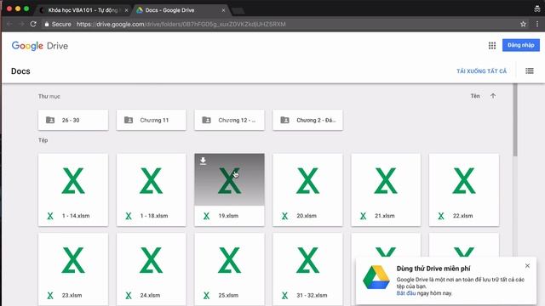
Task: Close the Dùng thử Drive popup
Action: [x=527, y=266]
